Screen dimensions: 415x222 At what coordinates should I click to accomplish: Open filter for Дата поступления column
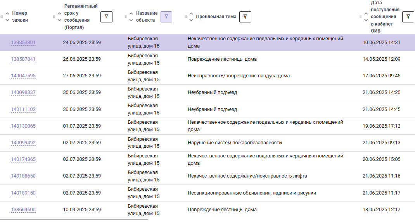[x=408, y=17]
